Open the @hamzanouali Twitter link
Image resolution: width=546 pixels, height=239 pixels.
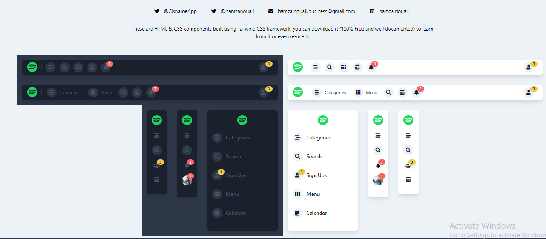pos(232,11)
